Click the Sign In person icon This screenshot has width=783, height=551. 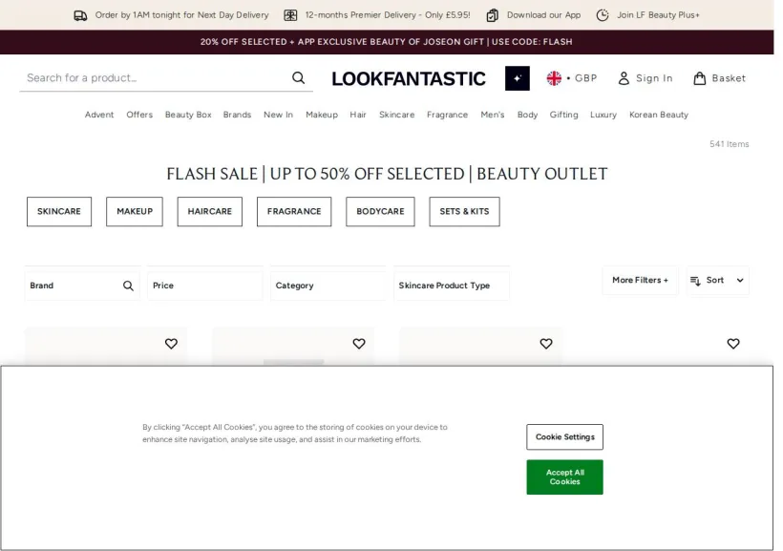coord(624,78)
